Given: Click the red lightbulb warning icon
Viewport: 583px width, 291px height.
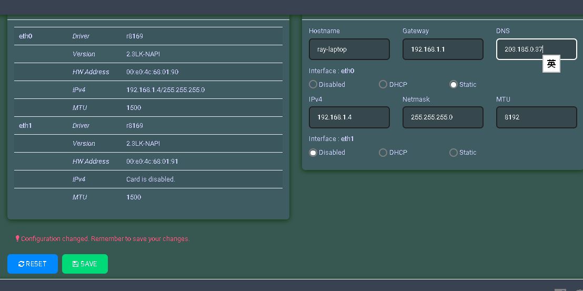Looking at the screenshot, I should pos(17,238).
